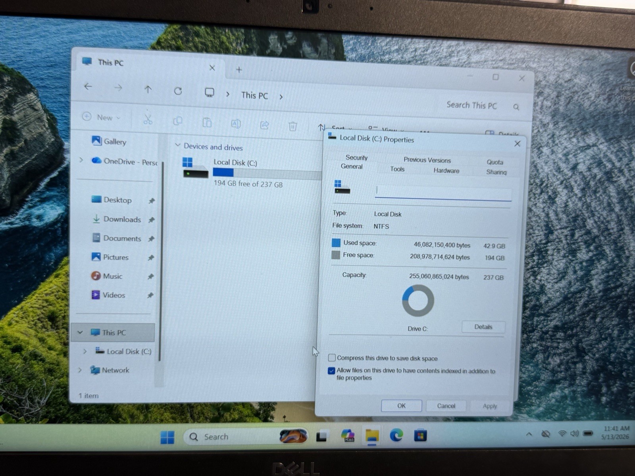This screenshot has width=635, height=476.
Task: Click the Details button for Drive C
Action: pos(483,327)
